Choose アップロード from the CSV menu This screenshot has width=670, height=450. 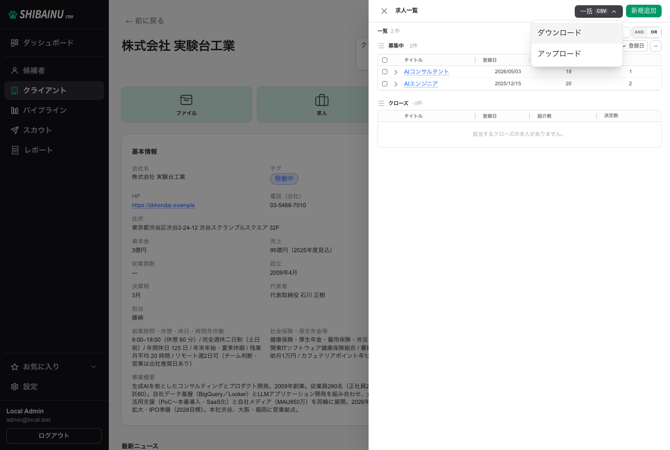[x=576, y=53]
